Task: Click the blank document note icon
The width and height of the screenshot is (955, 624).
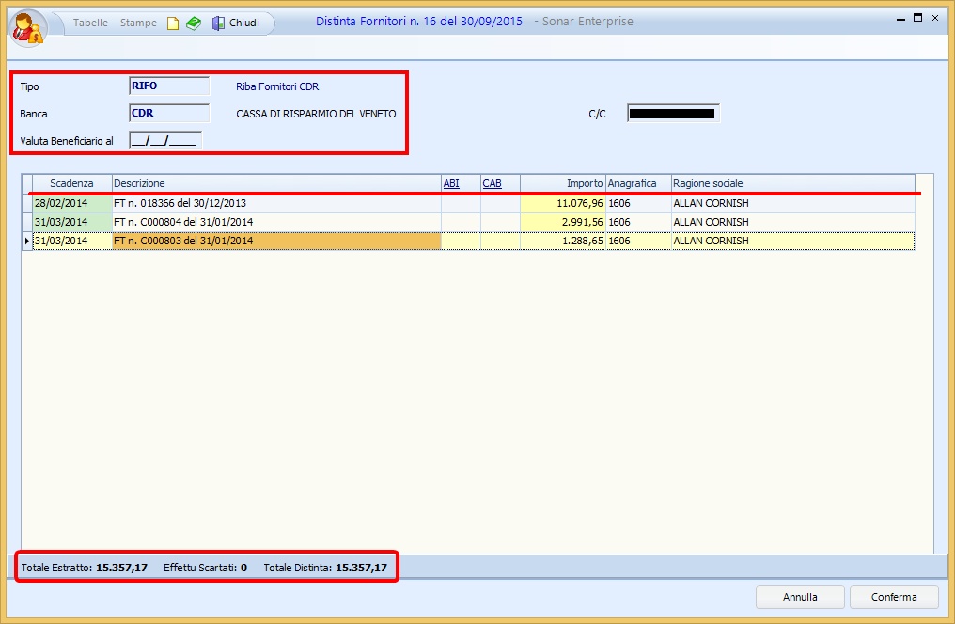Action: (x=173, y=23)
